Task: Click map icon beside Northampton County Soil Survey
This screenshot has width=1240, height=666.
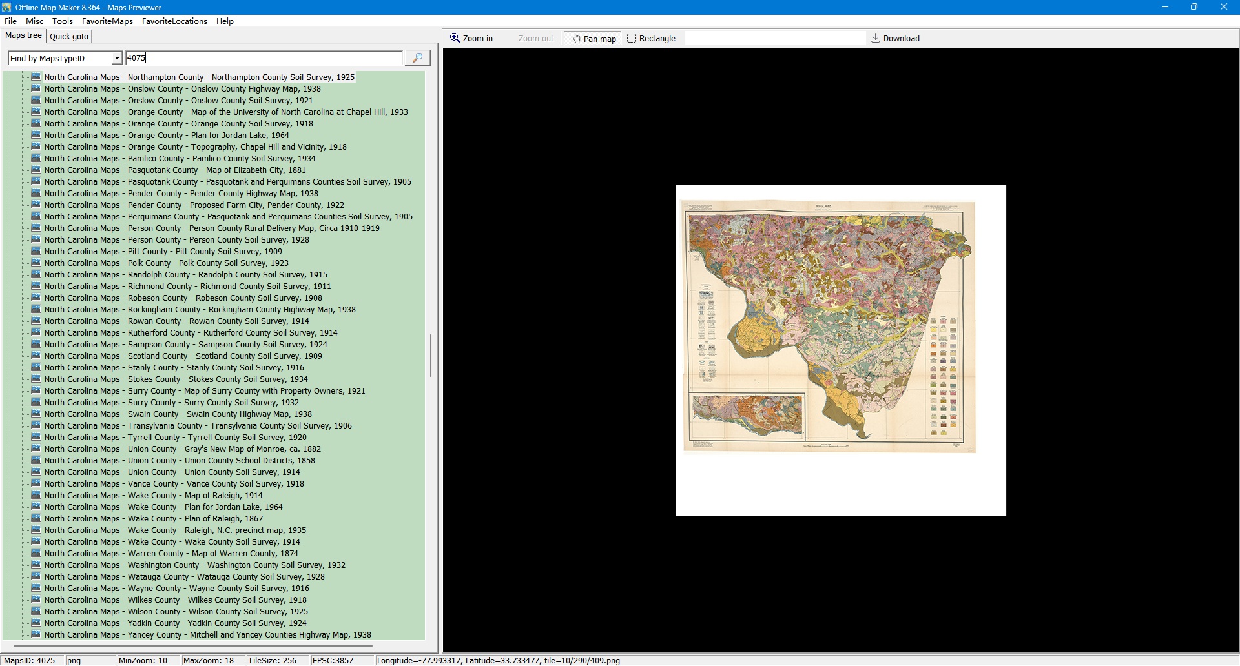Action: [x=36, y=77]
